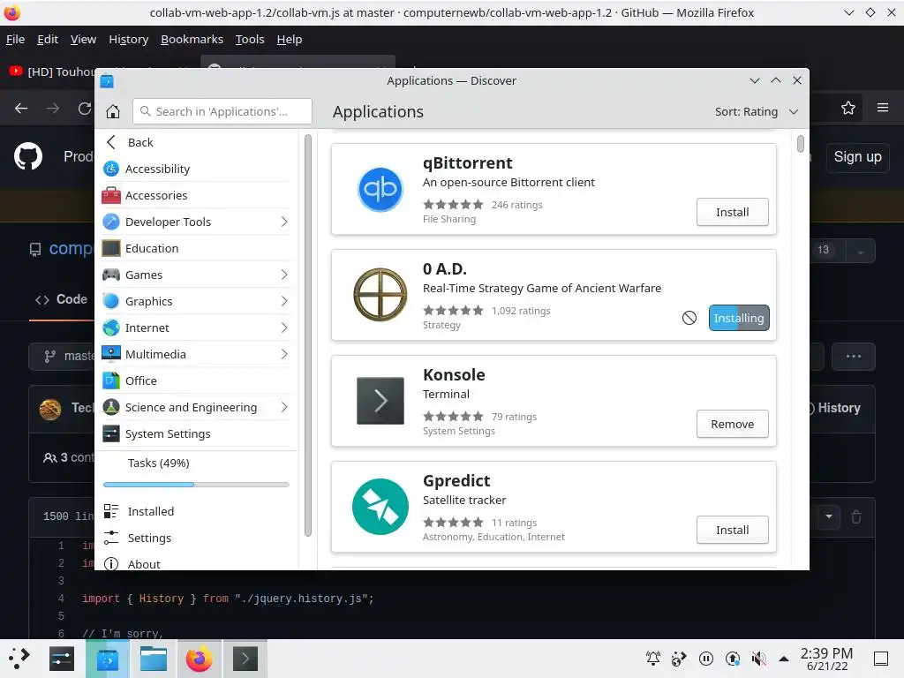Viewport: 904px width, 678px height.
Task: Install Gpredict
Action: (732, 530)
